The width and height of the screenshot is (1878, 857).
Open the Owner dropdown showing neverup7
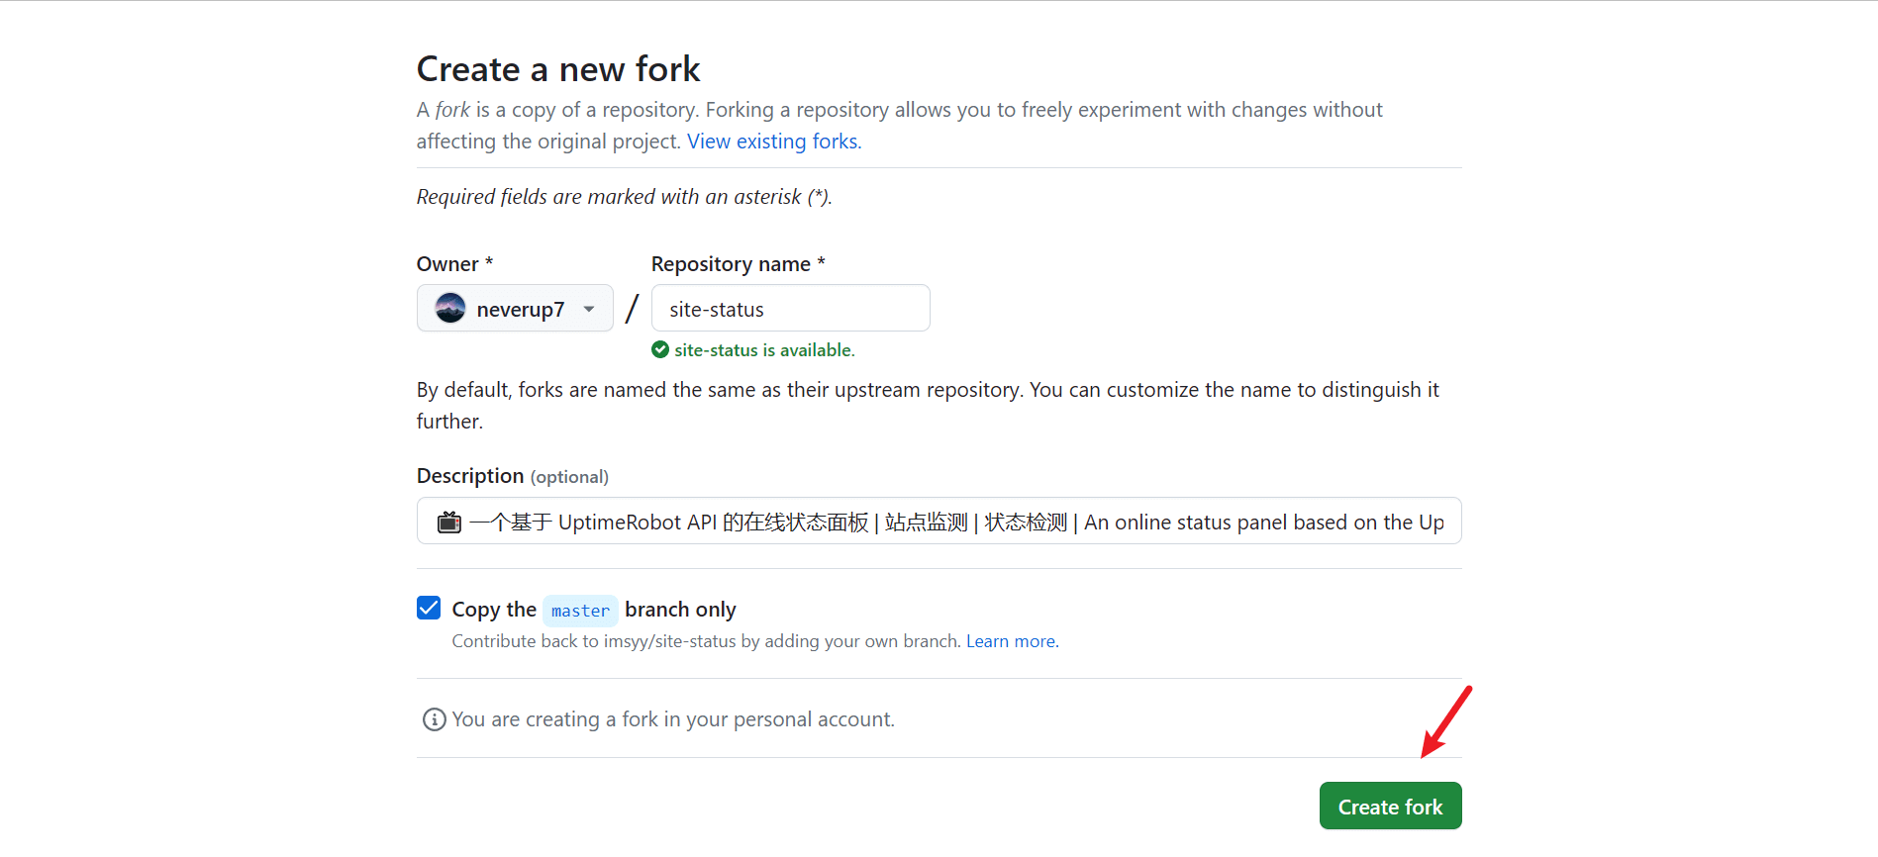click(x=515, y=309)
